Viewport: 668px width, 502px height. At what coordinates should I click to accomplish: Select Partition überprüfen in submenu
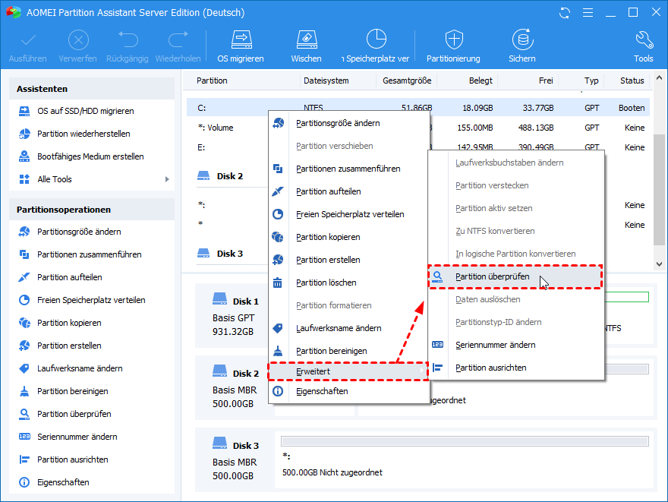point(515,277)
